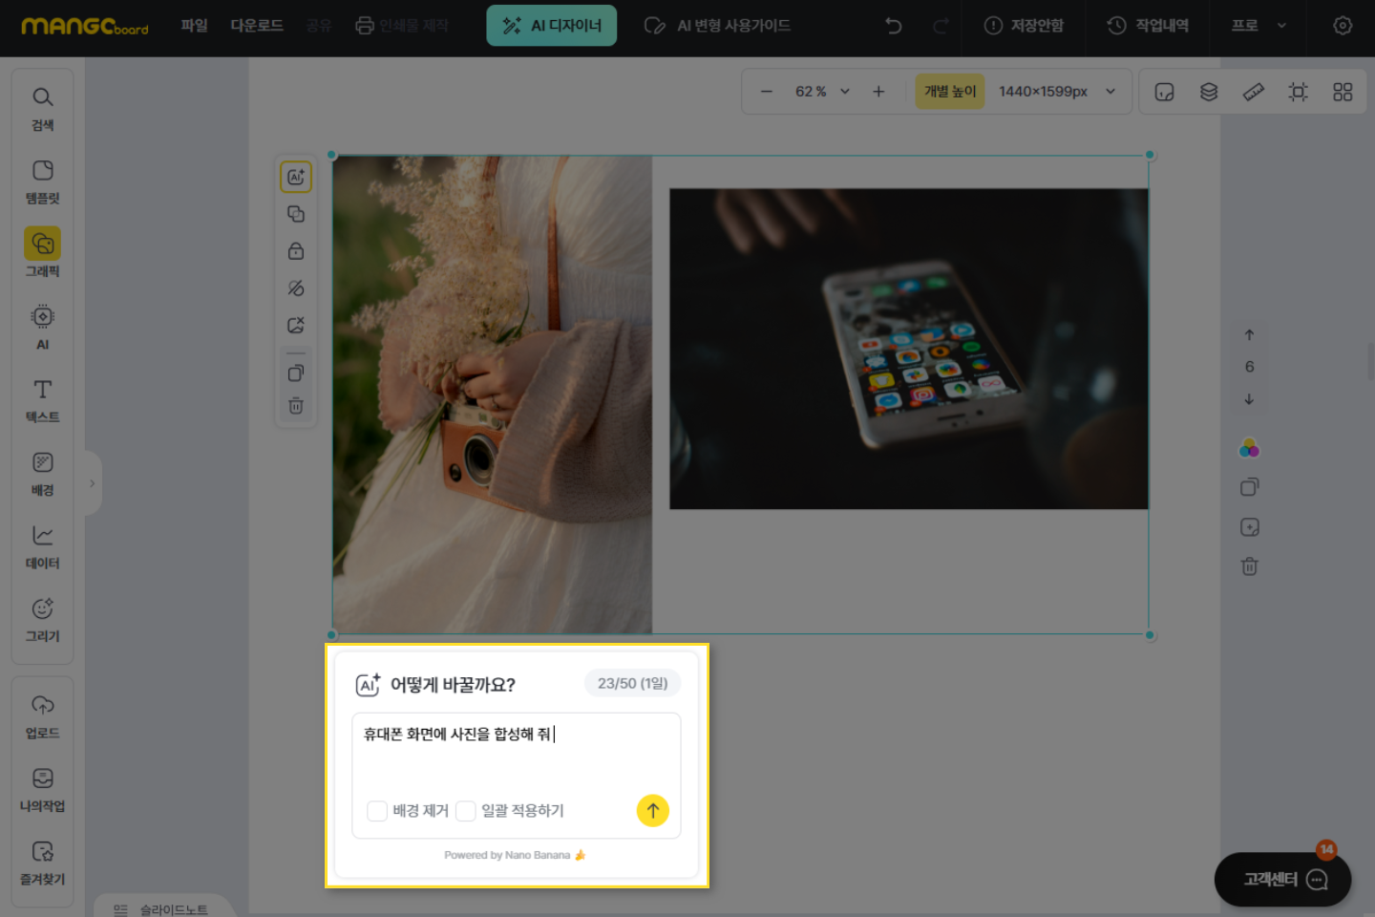The width and height of the screenshot is (1375, 917).
Task: Open the 고객센터 support chat
Action: [1282, 879]
